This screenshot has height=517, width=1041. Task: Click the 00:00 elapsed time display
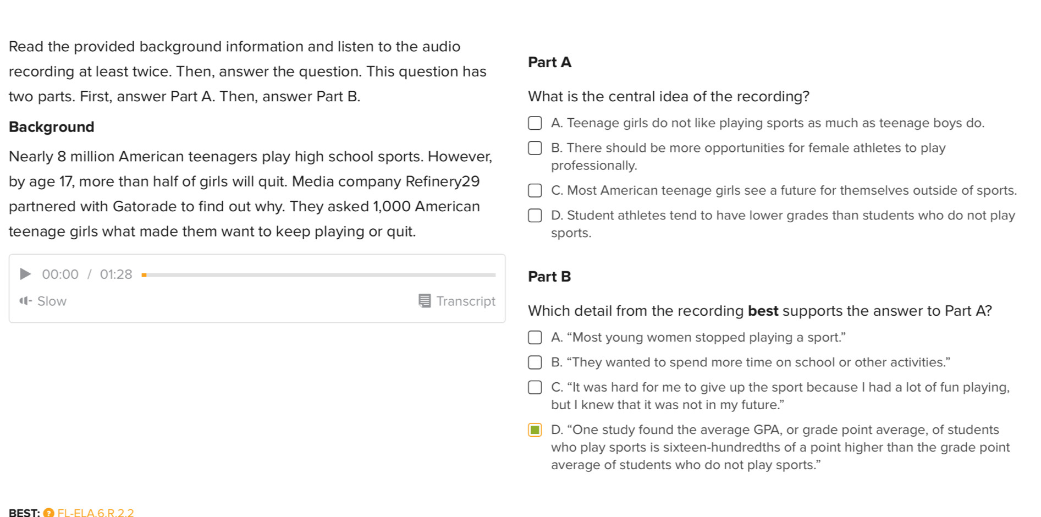coord(60,274)
